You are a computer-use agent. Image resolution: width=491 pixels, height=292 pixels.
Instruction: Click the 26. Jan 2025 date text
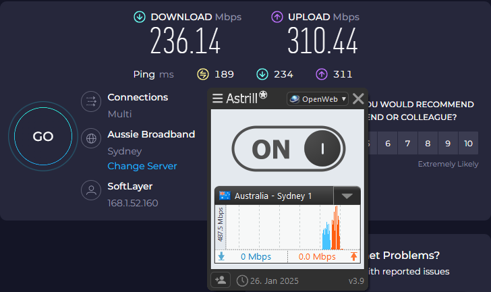coord(275,281)
